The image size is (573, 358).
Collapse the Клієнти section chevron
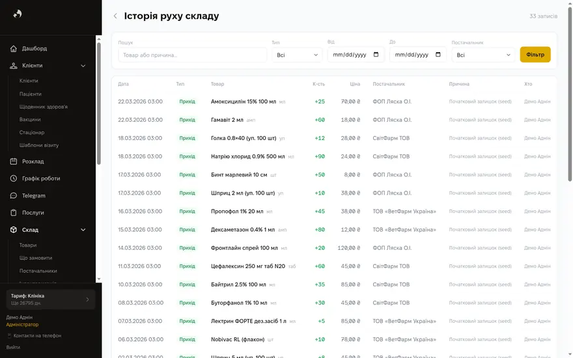point(83,66)
